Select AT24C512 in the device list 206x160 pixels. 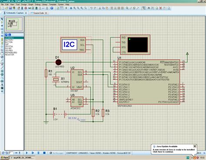(14, 38)
